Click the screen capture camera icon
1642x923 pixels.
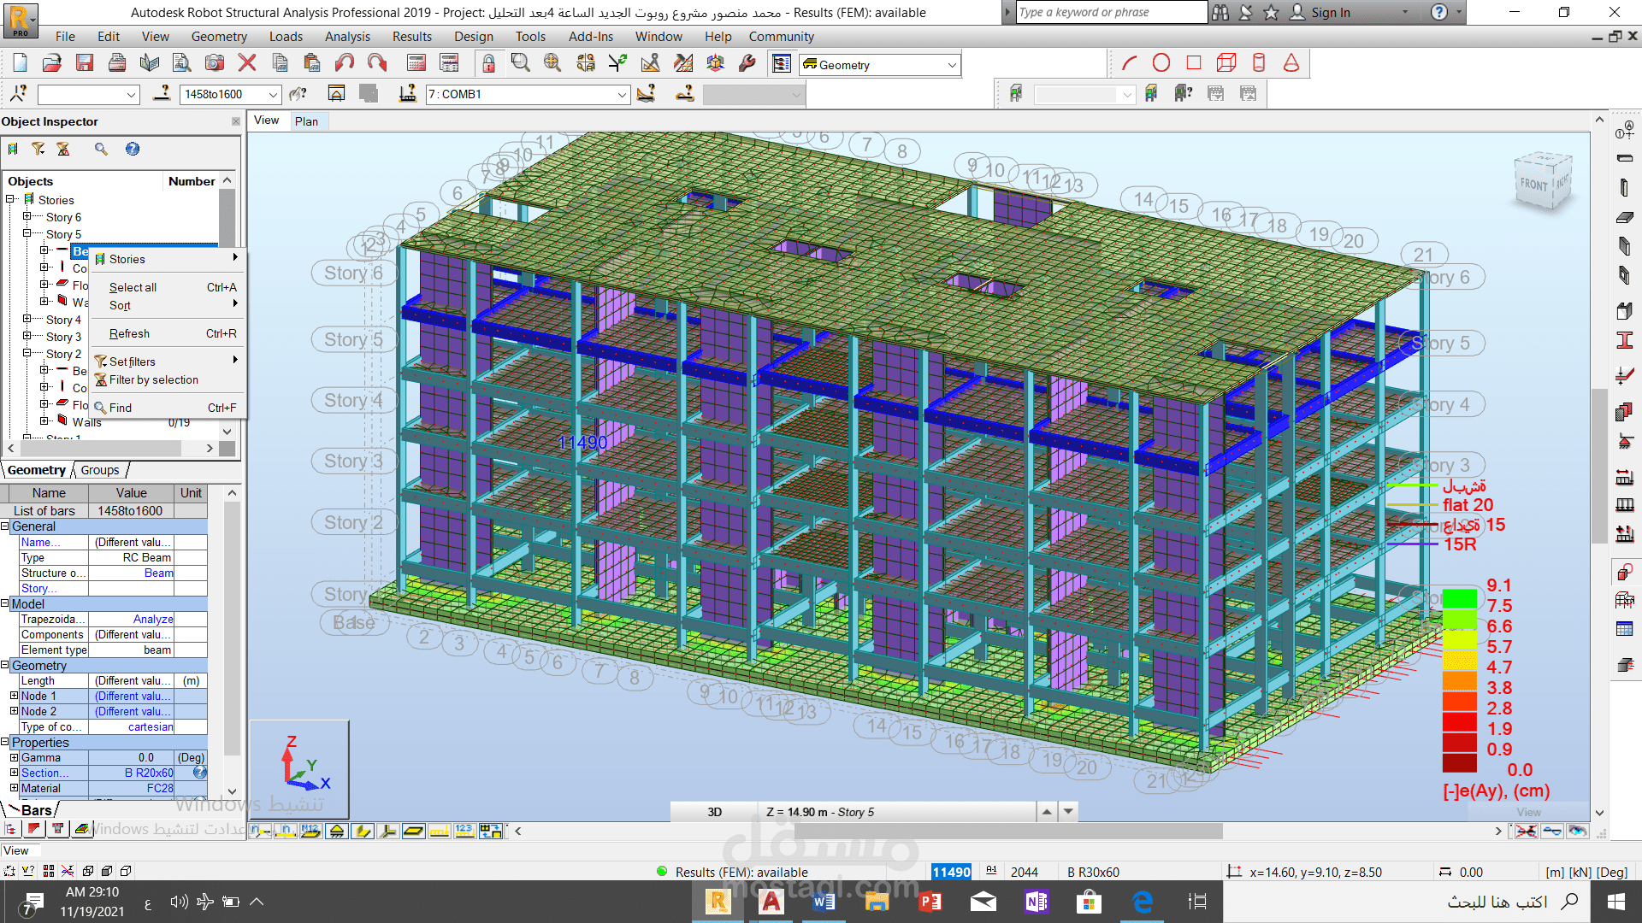(x=215, y=63)
